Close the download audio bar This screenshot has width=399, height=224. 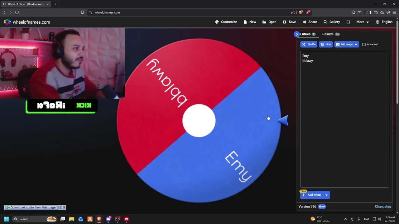[x=64, y=208]
